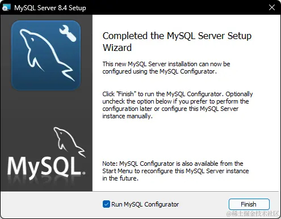Image resolution: width=281 pixels, height=219 pixels.
Task: Uncheck the Run MySQL Configurator checkbox
Action: pos(106,204)
